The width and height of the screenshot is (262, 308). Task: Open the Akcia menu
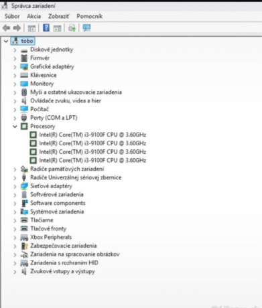pos(34,16)
